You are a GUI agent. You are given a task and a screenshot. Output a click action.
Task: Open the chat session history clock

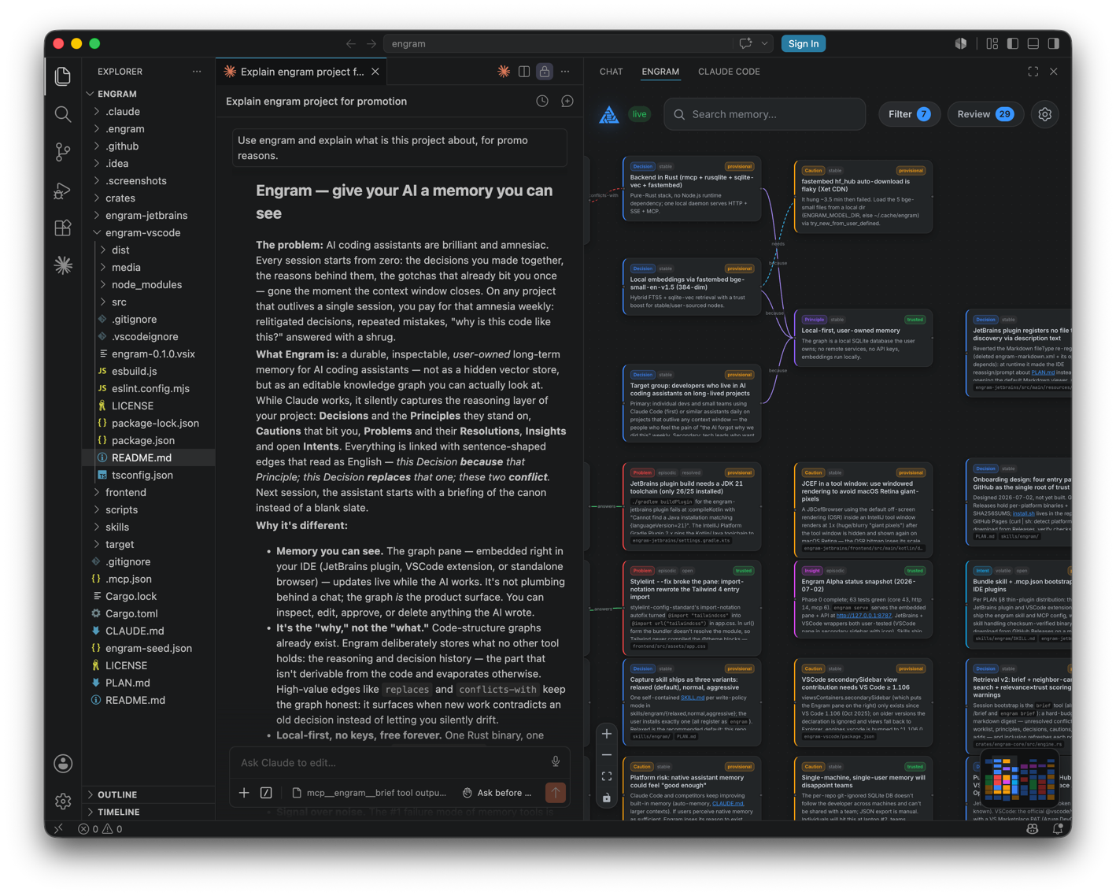pyautogui.click(x=542, y=101)
